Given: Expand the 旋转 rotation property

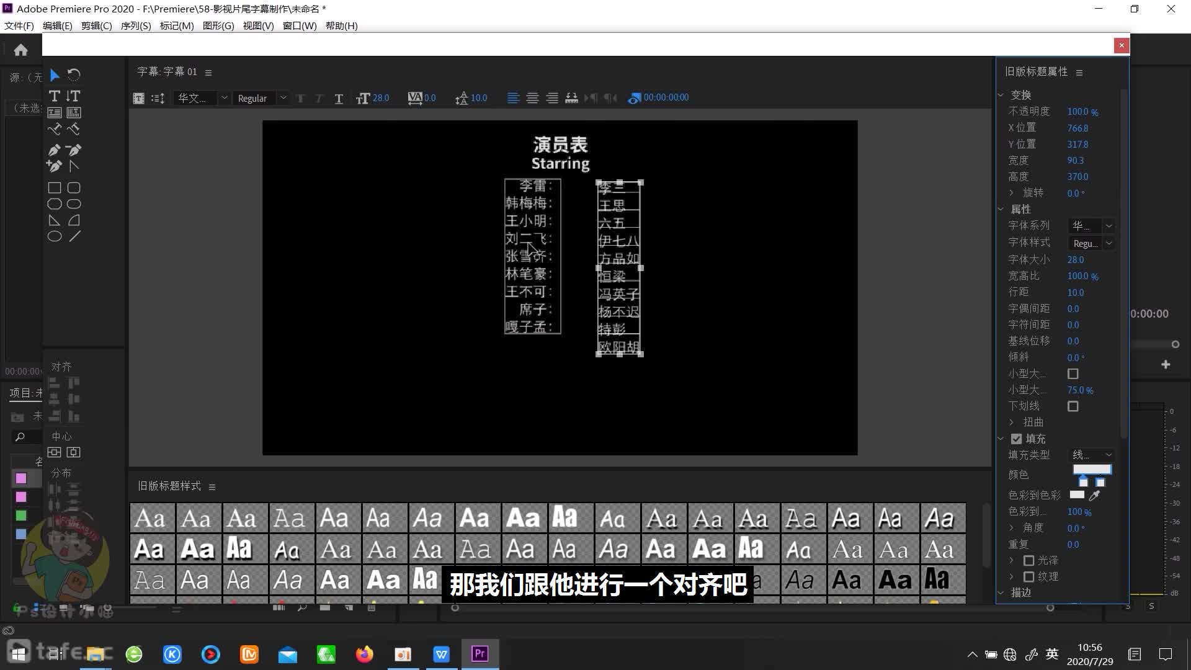Looking at the screenshot, I should coord(1012,193).
